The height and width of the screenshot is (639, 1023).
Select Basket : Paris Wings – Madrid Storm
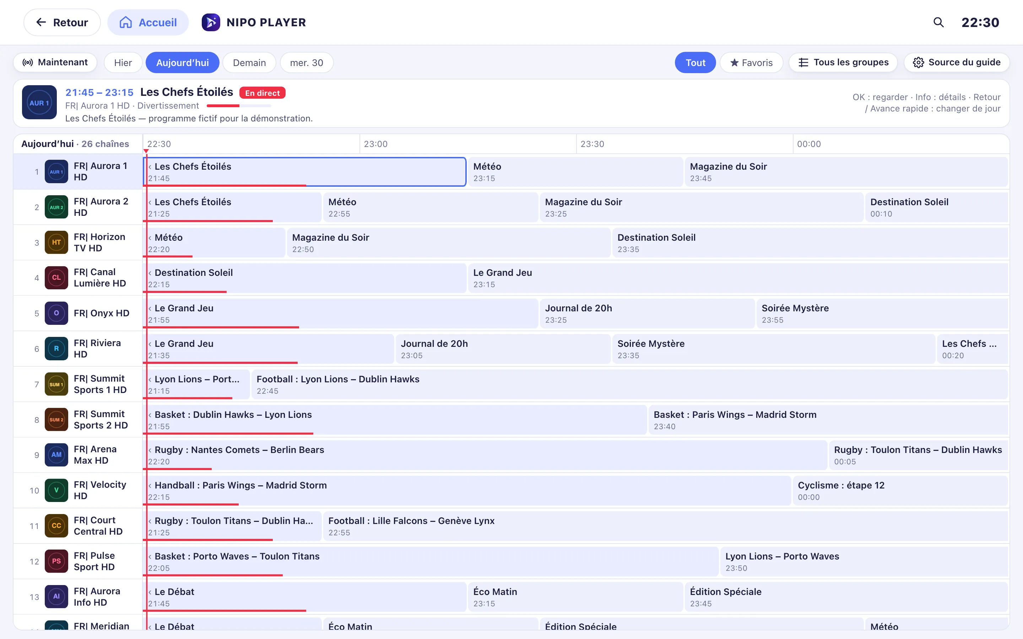pos(829,420)
